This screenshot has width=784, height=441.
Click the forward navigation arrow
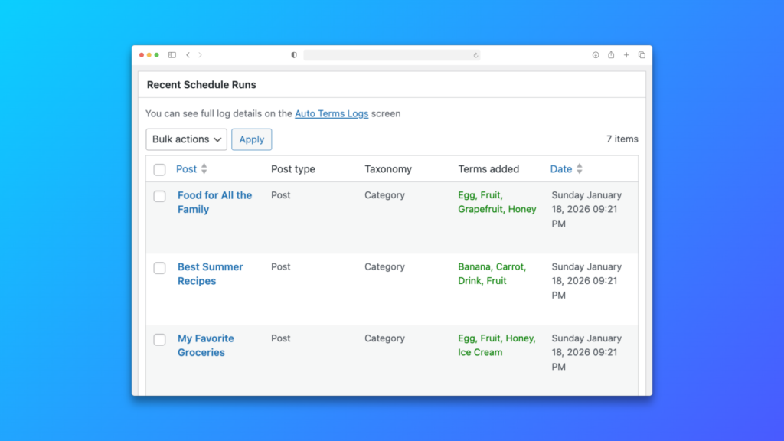tap(201, 55)
